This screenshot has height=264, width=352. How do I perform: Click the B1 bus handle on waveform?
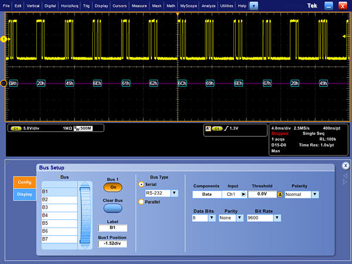click(4, 83)
